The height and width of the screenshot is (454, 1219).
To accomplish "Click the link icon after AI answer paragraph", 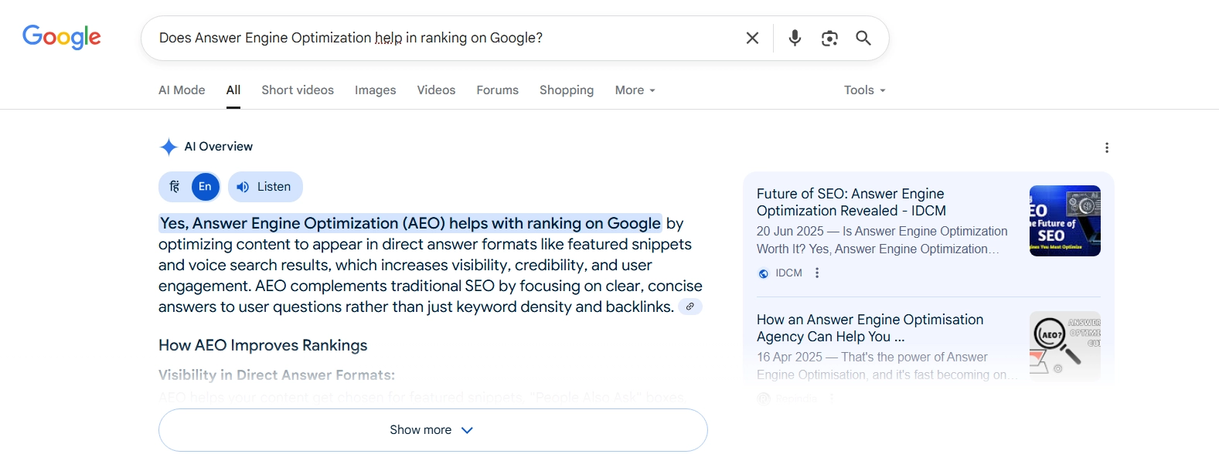I will coord(690,307).
